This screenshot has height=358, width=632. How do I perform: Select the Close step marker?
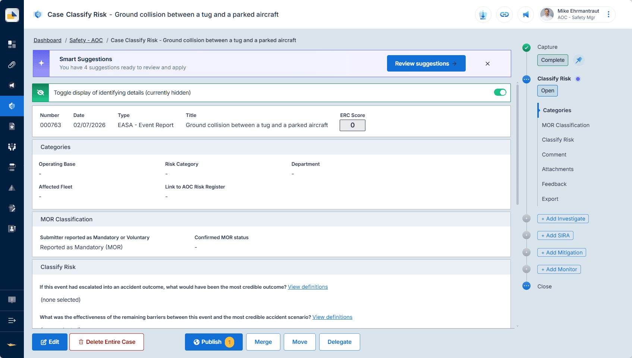(x=526, y=286)
